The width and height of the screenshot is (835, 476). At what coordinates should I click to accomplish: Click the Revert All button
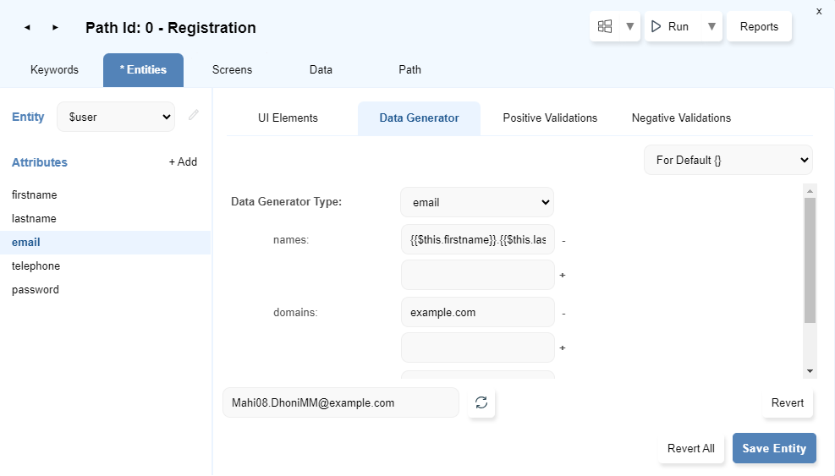pyautogui.click(x=690, y=449)
